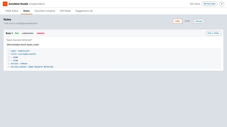227x127 pixels.
Task: Open the Suggestions (3) tab
Action: [84, 11]
